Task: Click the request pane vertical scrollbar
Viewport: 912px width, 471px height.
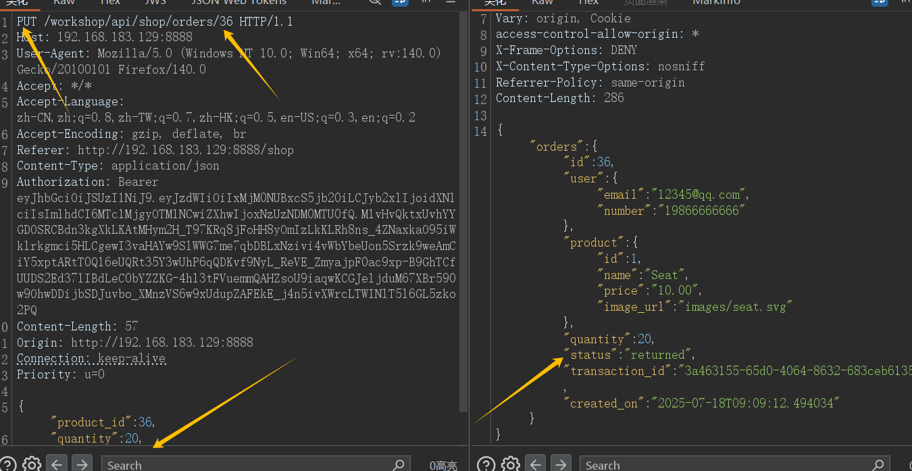Action: 463,211
